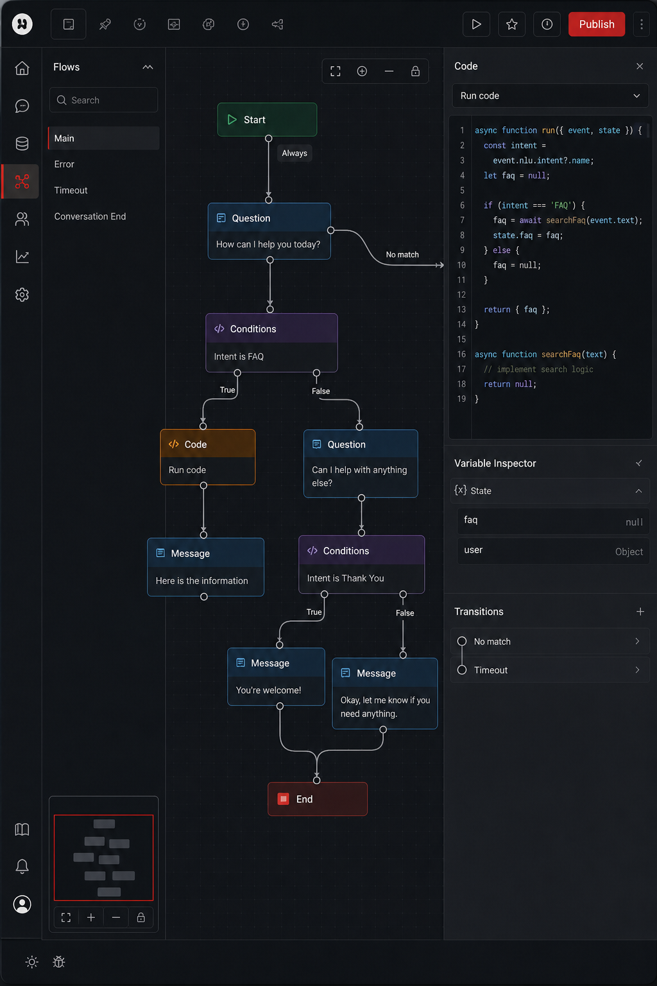Select the Start node
Viewport: 657px width, 986px height.
[268, 120]
